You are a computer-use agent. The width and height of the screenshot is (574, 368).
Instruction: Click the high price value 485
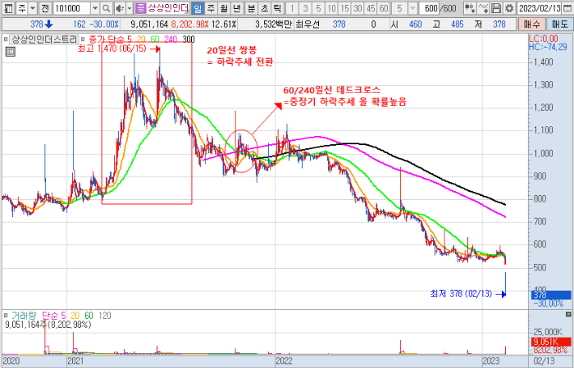point(458,25)
